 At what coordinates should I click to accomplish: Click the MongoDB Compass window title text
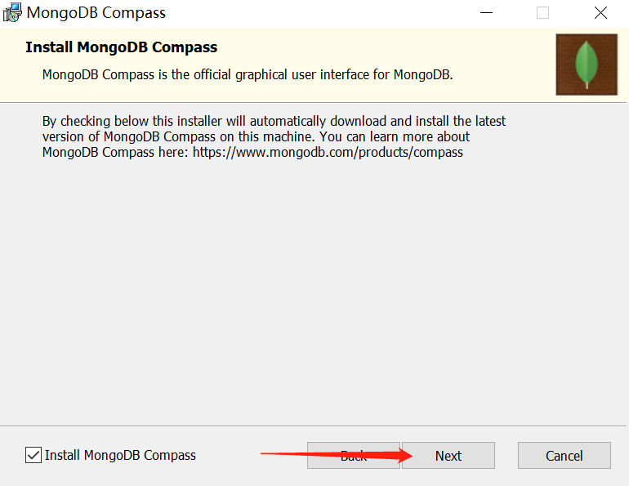96,13
